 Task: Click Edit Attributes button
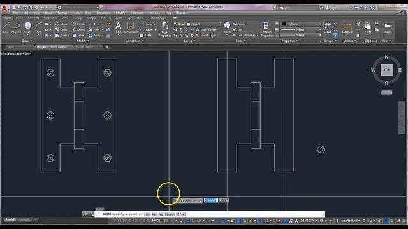pyautogui.click(x=244, y=36)
